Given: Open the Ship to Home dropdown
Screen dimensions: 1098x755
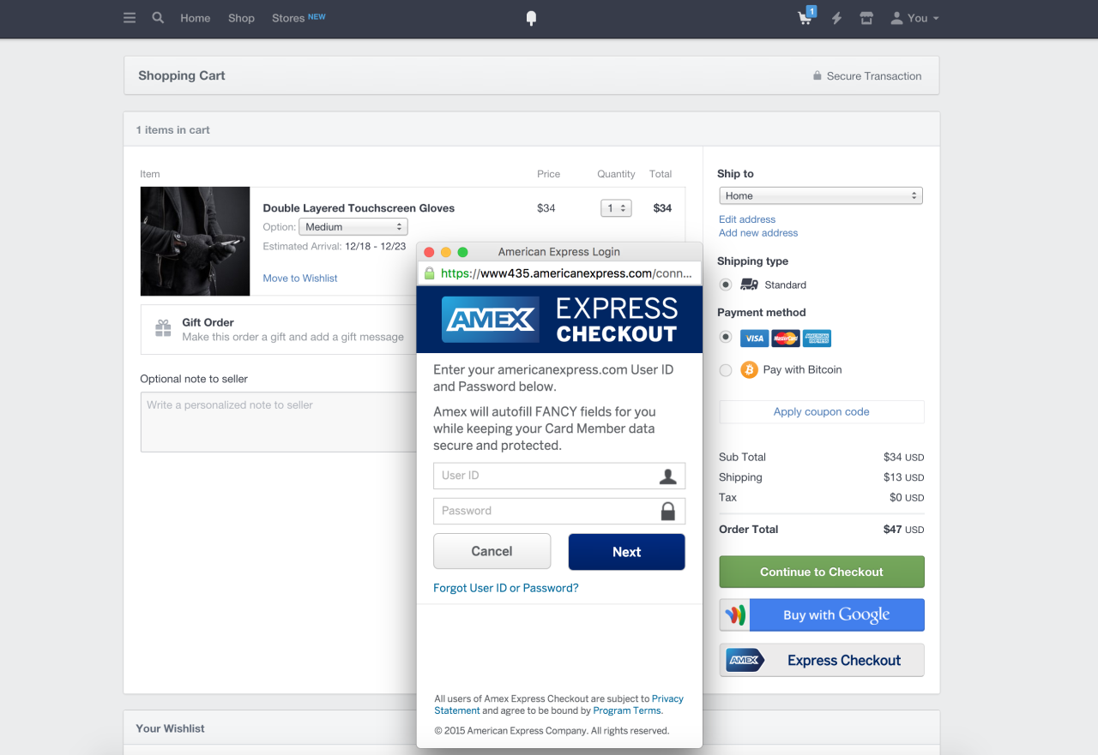Looking at the screenshot, I should [x=821, y=195].
